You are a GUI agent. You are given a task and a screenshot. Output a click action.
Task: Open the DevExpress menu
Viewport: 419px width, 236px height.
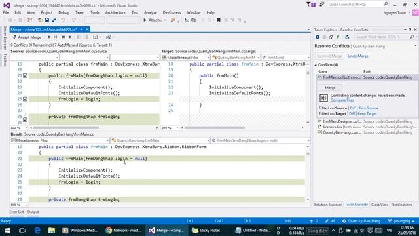tap(172, 12)
